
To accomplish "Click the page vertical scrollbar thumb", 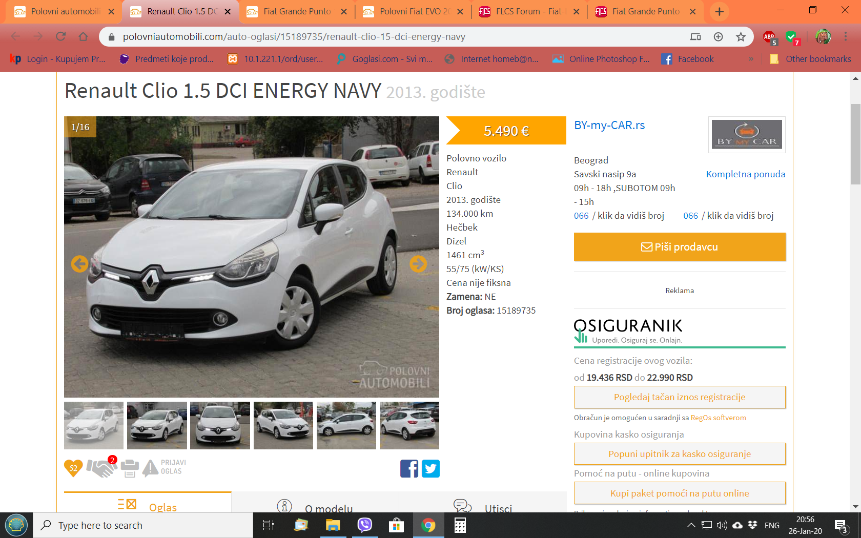I will (855, 143).
